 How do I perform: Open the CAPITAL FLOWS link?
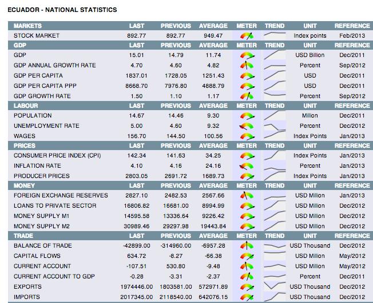37,256
